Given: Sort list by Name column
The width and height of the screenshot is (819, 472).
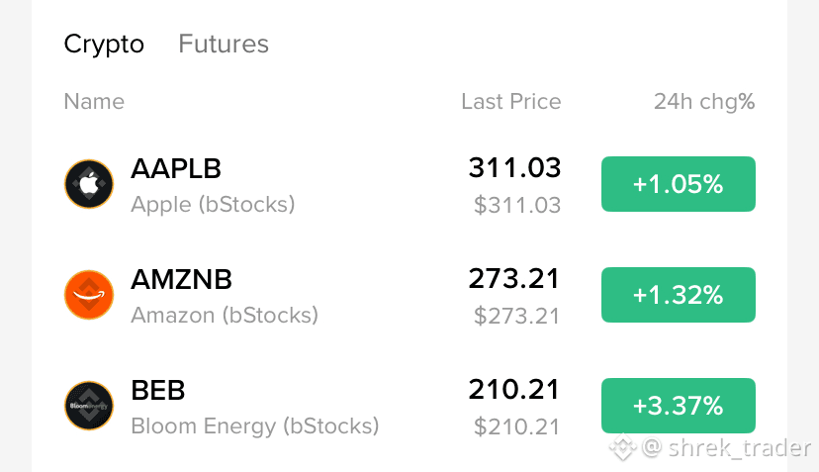Looking at the screenshot, I should click(x=94, y=101).
